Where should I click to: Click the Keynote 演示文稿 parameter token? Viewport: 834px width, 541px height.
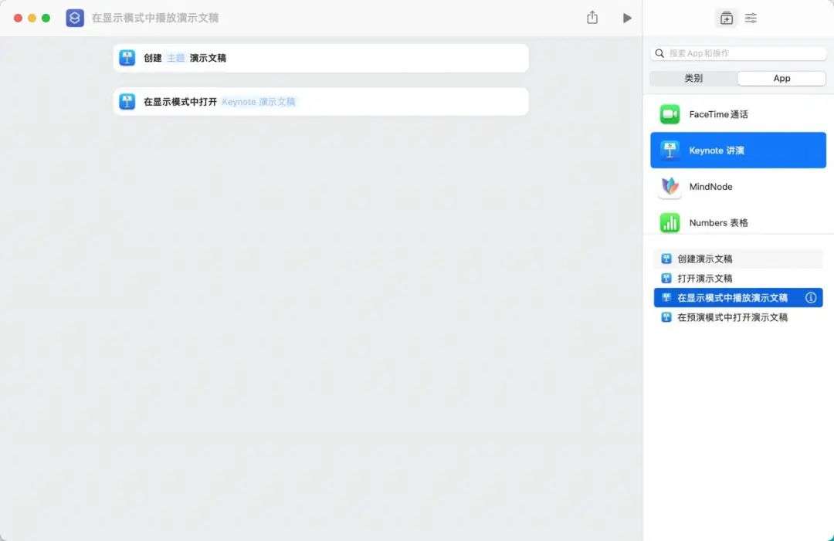259,102
